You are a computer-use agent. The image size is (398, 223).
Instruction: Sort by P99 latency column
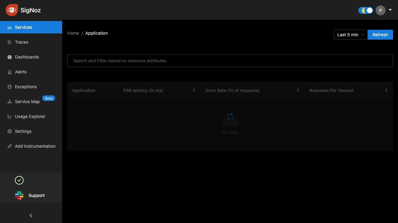(194, 90)
